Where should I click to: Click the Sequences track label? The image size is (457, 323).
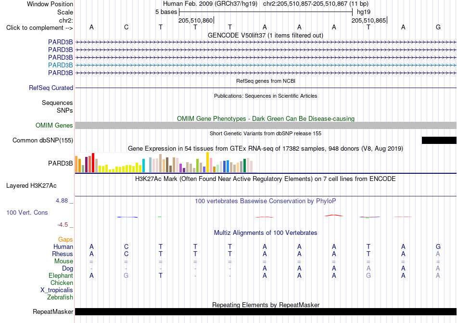57,103
